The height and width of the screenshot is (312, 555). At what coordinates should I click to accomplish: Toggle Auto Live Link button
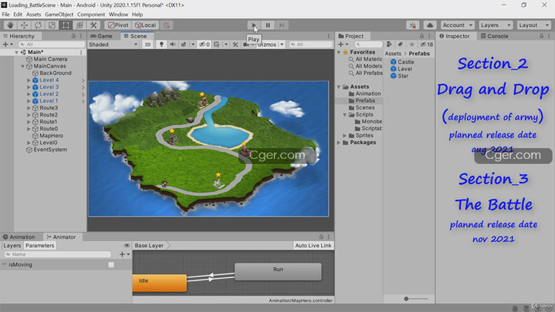click(313, 245)
